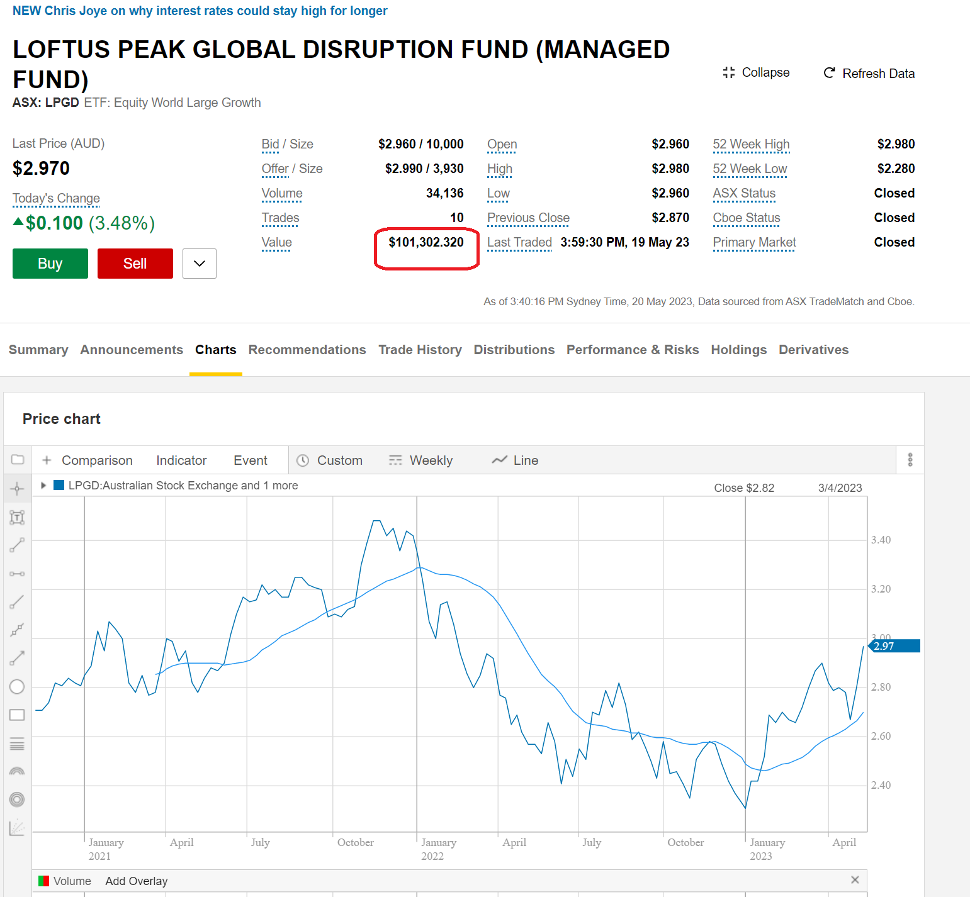
Task: Select the Fibonacci arcs tool
Action: (x=17, y=771)
